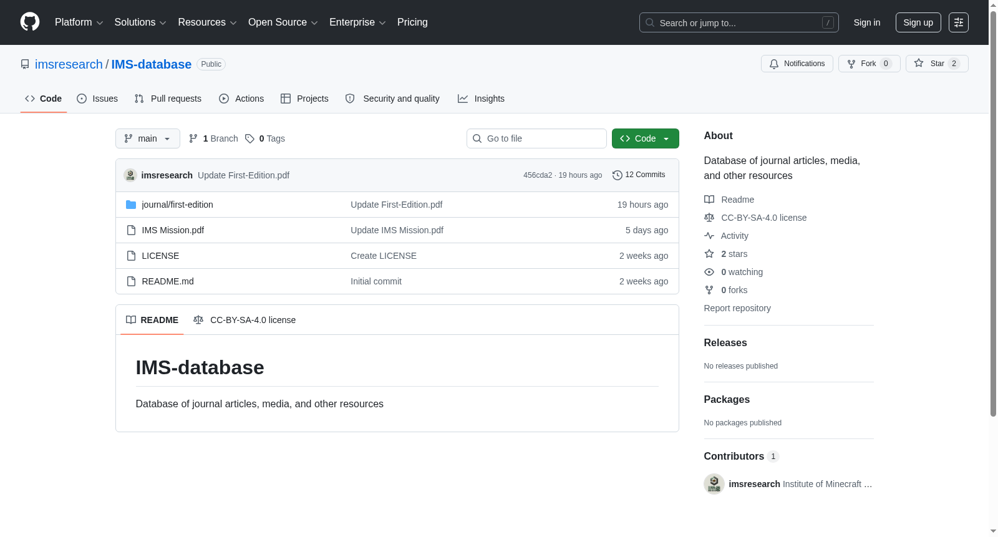Switch to the Issues tab
998x537 pixels.
click(x=97, y=99)
